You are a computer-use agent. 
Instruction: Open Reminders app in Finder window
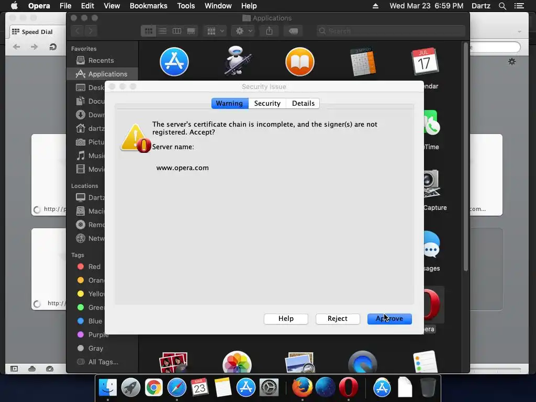pyautogui.click(x=425, y=362)
